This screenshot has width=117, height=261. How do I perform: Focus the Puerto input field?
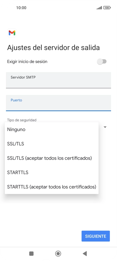tap(58, 103)
